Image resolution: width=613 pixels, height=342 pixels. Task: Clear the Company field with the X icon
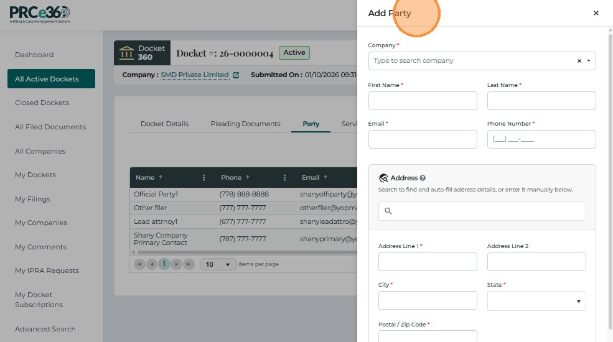tap(579, 61)
